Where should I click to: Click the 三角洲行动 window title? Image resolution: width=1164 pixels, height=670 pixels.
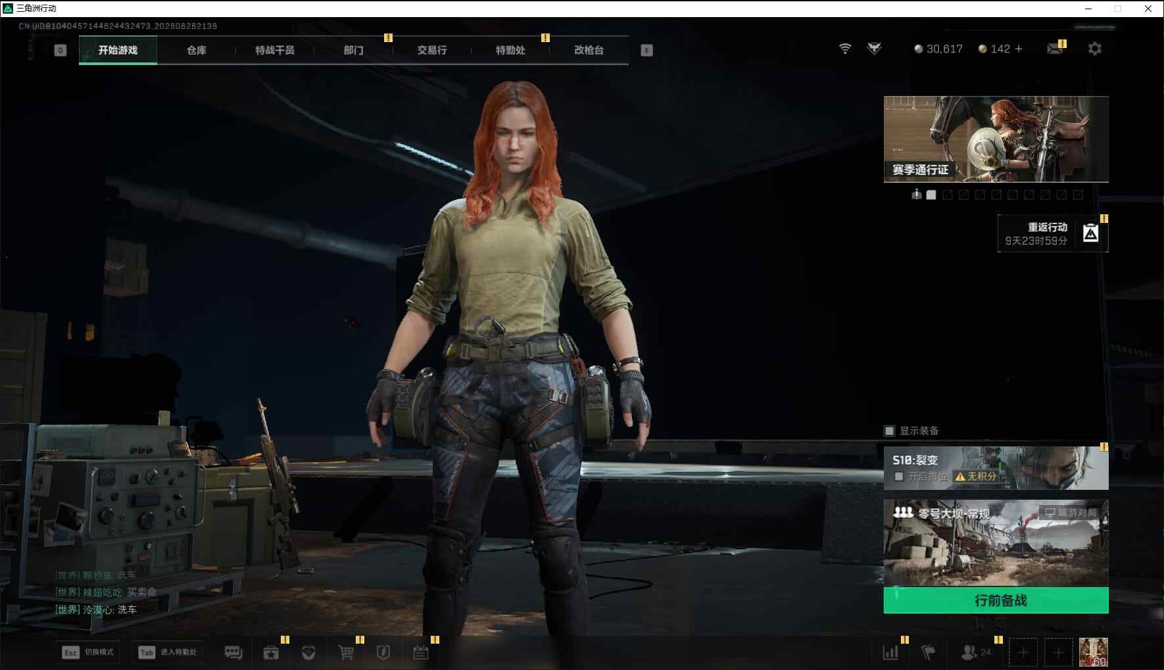[x=36, y=9]
